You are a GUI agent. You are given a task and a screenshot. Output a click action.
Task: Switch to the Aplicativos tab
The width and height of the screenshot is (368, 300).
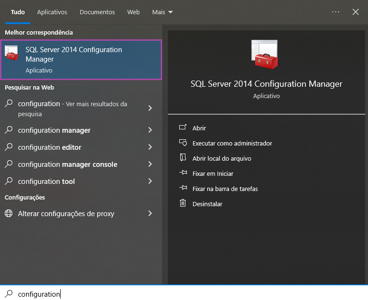pyautogui.click(x=52, y=12)
